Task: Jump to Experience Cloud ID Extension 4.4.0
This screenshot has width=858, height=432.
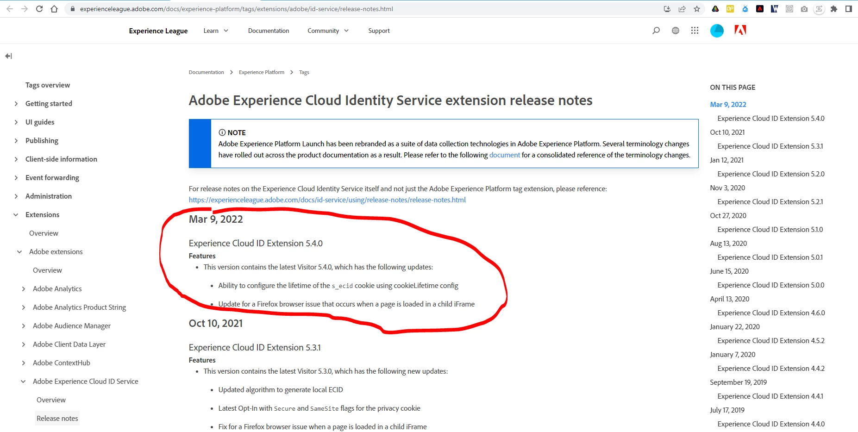Action: pyautogui.click(x=771, y=424)
